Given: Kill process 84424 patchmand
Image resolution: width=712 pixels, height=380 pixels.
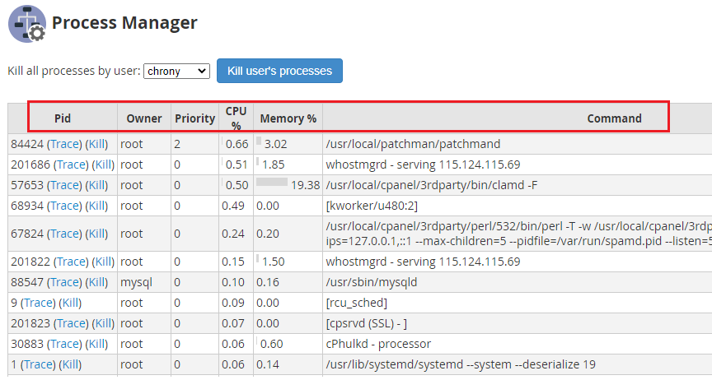Looking at the screenshot, I should tap(97, 144).
